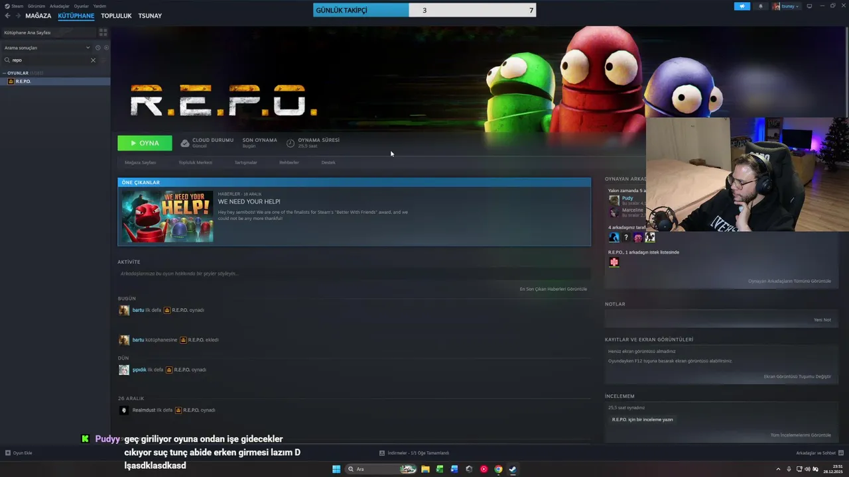The width and height of the screenshot is (849, 477).
Task: Go back with the Steam back arrow
Action: [7, 16]
